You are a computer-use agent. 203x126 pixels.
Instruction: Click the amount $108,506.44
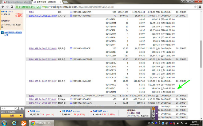[138, 12]
